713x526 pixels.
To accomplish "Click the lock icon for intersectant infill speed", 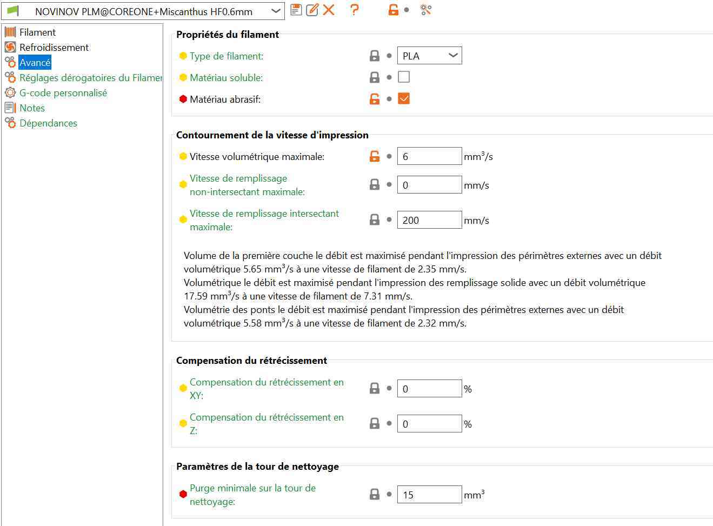I will [375, 220].
